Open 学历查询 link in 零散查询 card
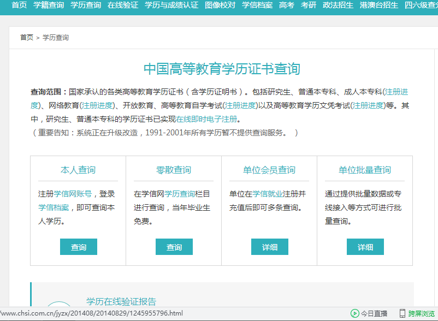Screen dimensions: 438x321 (x=180, y=194)
